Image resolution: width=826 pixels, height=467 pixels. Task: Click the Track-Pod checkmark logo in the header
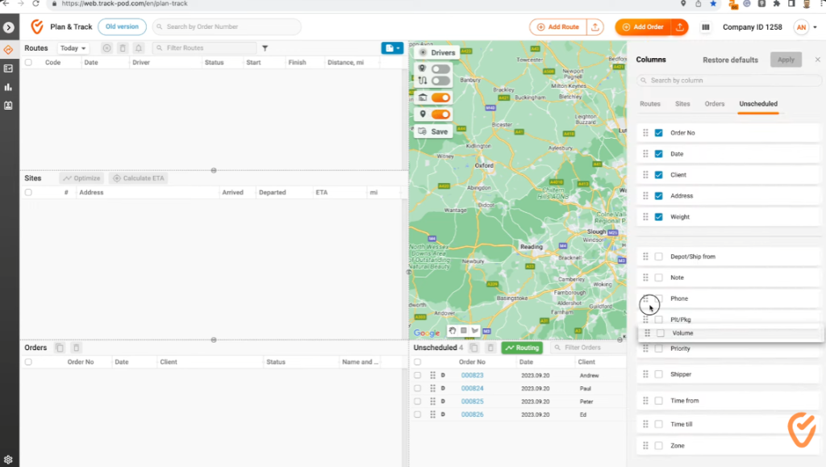click(35, 26)
